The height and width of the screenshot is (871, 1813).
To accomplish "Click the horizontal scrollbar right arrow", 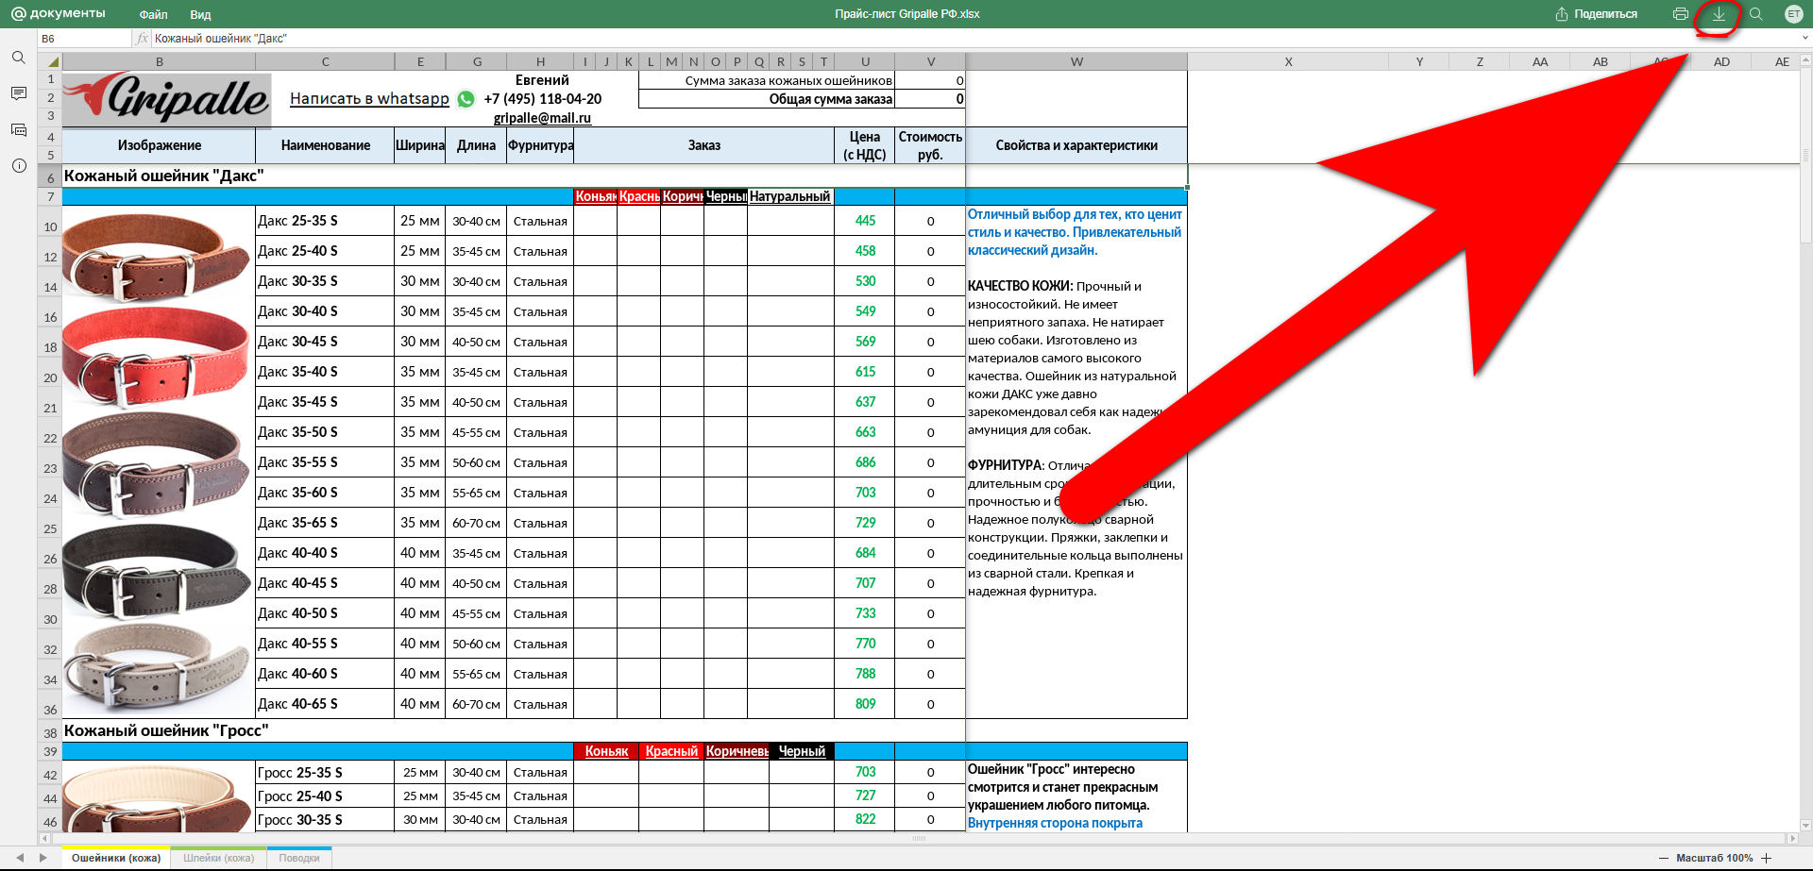I will point(1792,838).
